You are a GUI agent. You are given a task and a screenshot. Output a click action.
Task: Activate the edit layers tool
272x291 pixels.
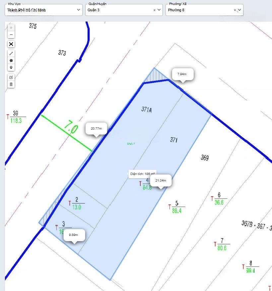[11, 77]
